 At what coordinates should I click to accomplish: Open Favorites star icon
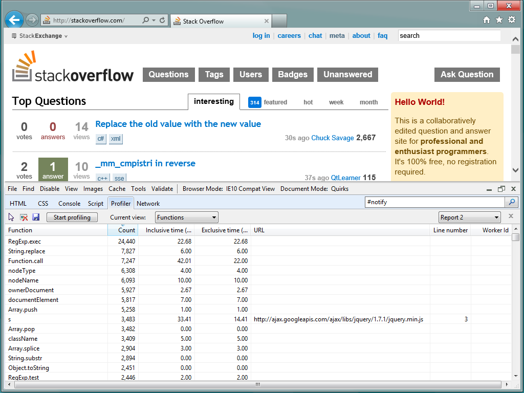[x=499, y=20]
